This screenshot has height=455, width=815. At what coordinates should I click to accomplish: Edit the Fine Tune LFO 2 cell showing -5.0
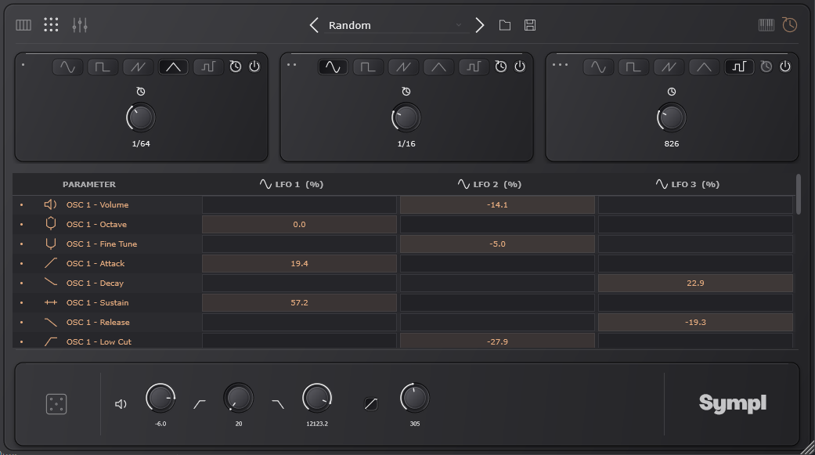click(497, 244)
